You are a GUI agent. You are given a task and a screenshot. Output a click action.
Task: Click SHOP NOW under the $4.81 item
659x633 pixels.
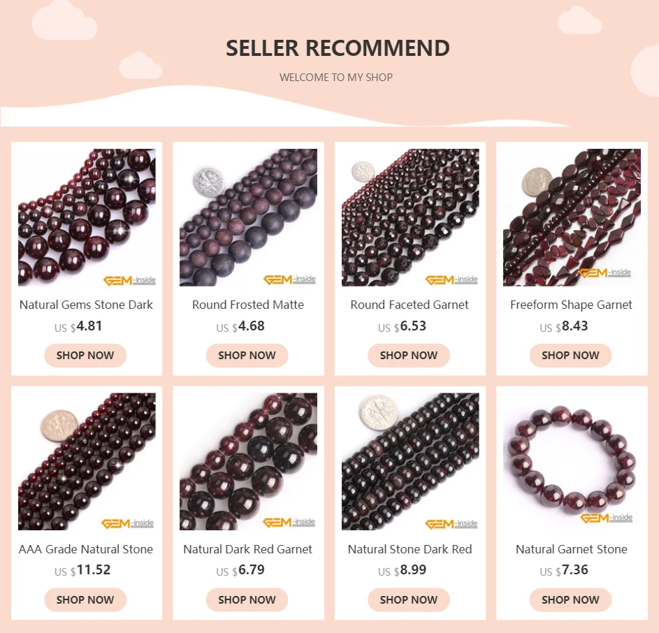click(85, 355)
